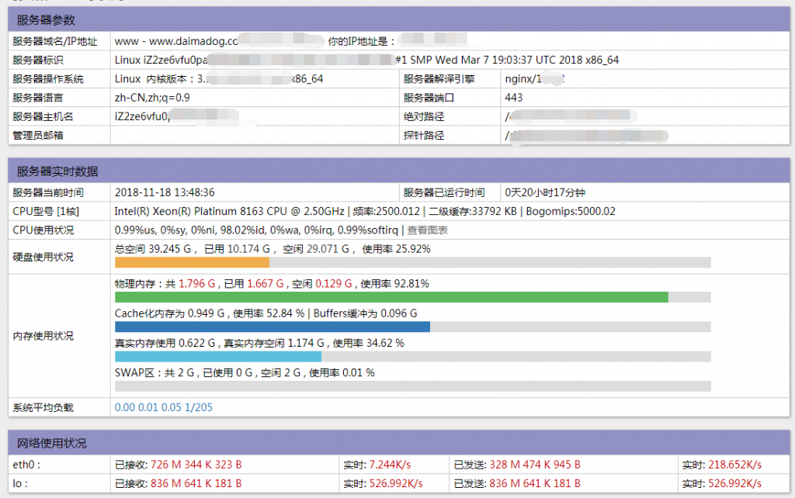Click the system load average value 0.00 0.01 0.05 1/205
Screen dimensions: 795x498
pos(163,407)
